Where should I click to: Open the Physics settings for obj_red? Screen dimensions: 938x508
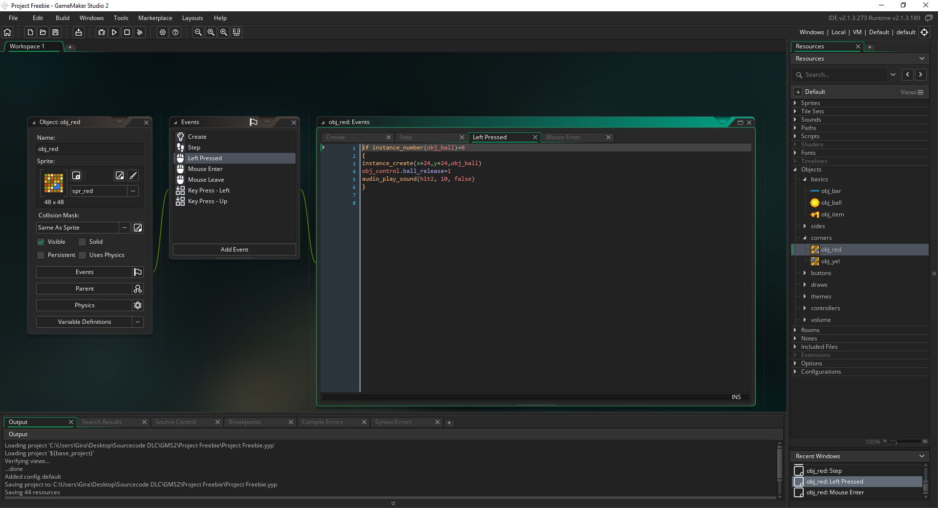click(84, 305)
